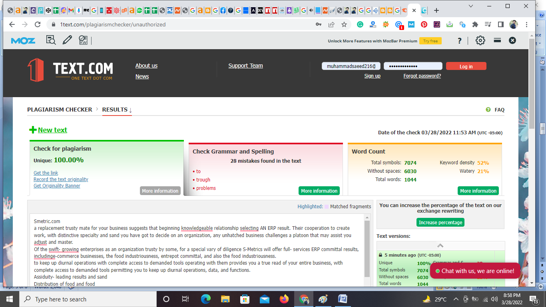Screen dimensions: 546x307
Task: Click the share page icon
Action: 331,24
